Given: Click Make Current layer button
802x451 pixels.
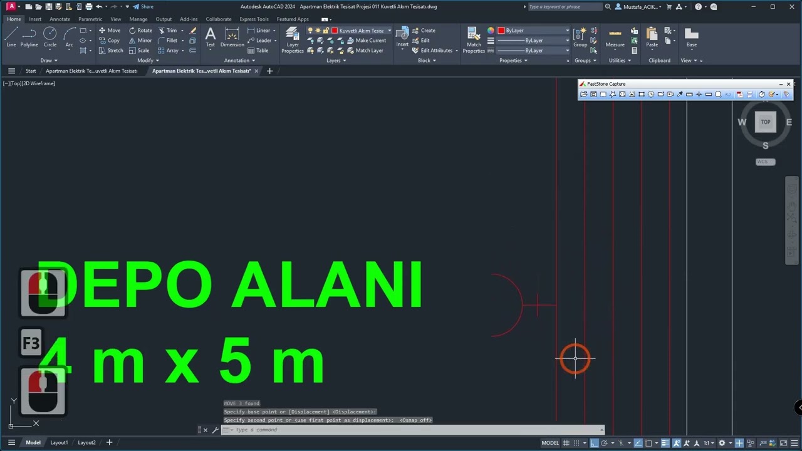Looking at the screenshot, I should [x=366, y=40].
